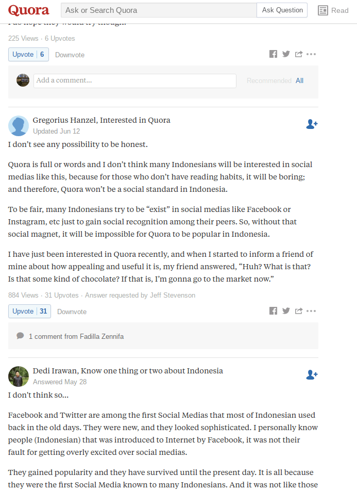Follow Dedi Irawan with the add-person icon
This screenshot has width=357, height=491.
[312, 375]
